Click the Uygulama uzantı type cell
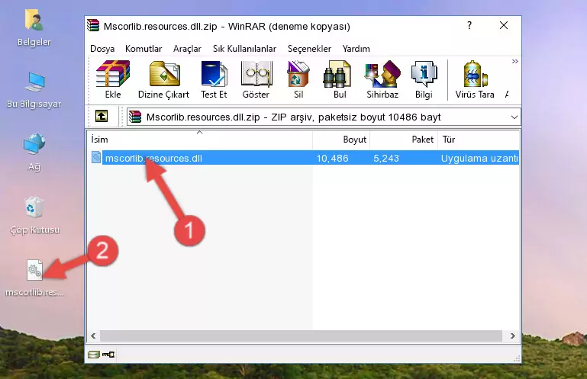 479,159
